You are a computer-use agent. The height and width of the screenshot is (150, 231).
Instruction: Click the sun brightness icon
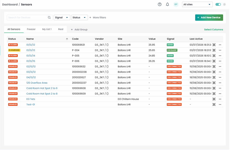point(224,4)
